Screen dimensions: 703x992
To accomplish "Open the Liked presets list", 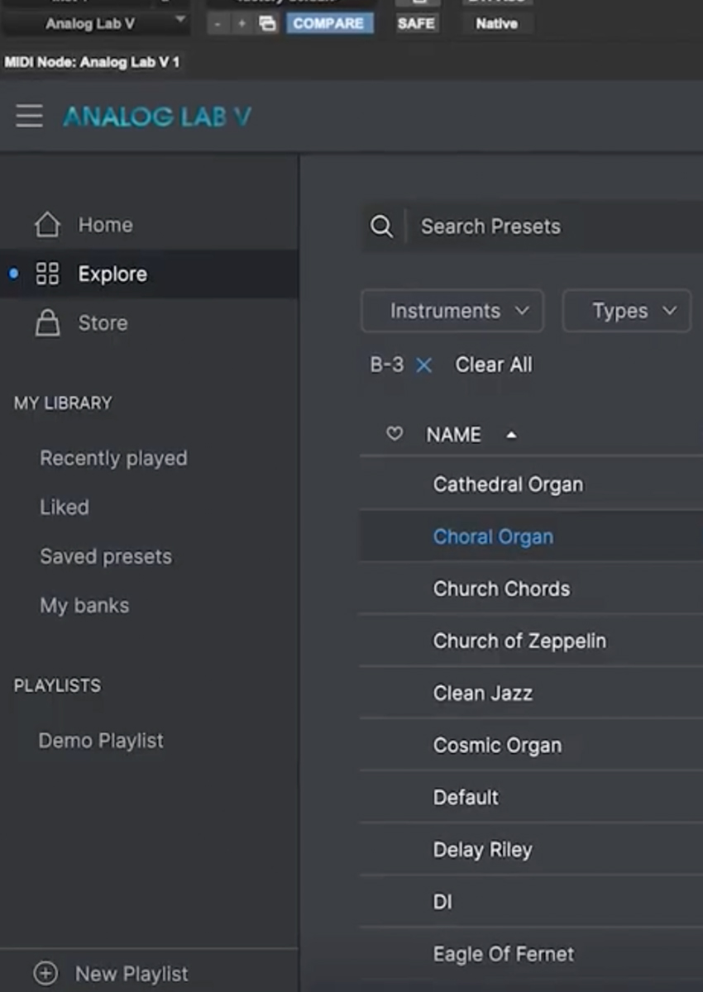I will point(65,508).
